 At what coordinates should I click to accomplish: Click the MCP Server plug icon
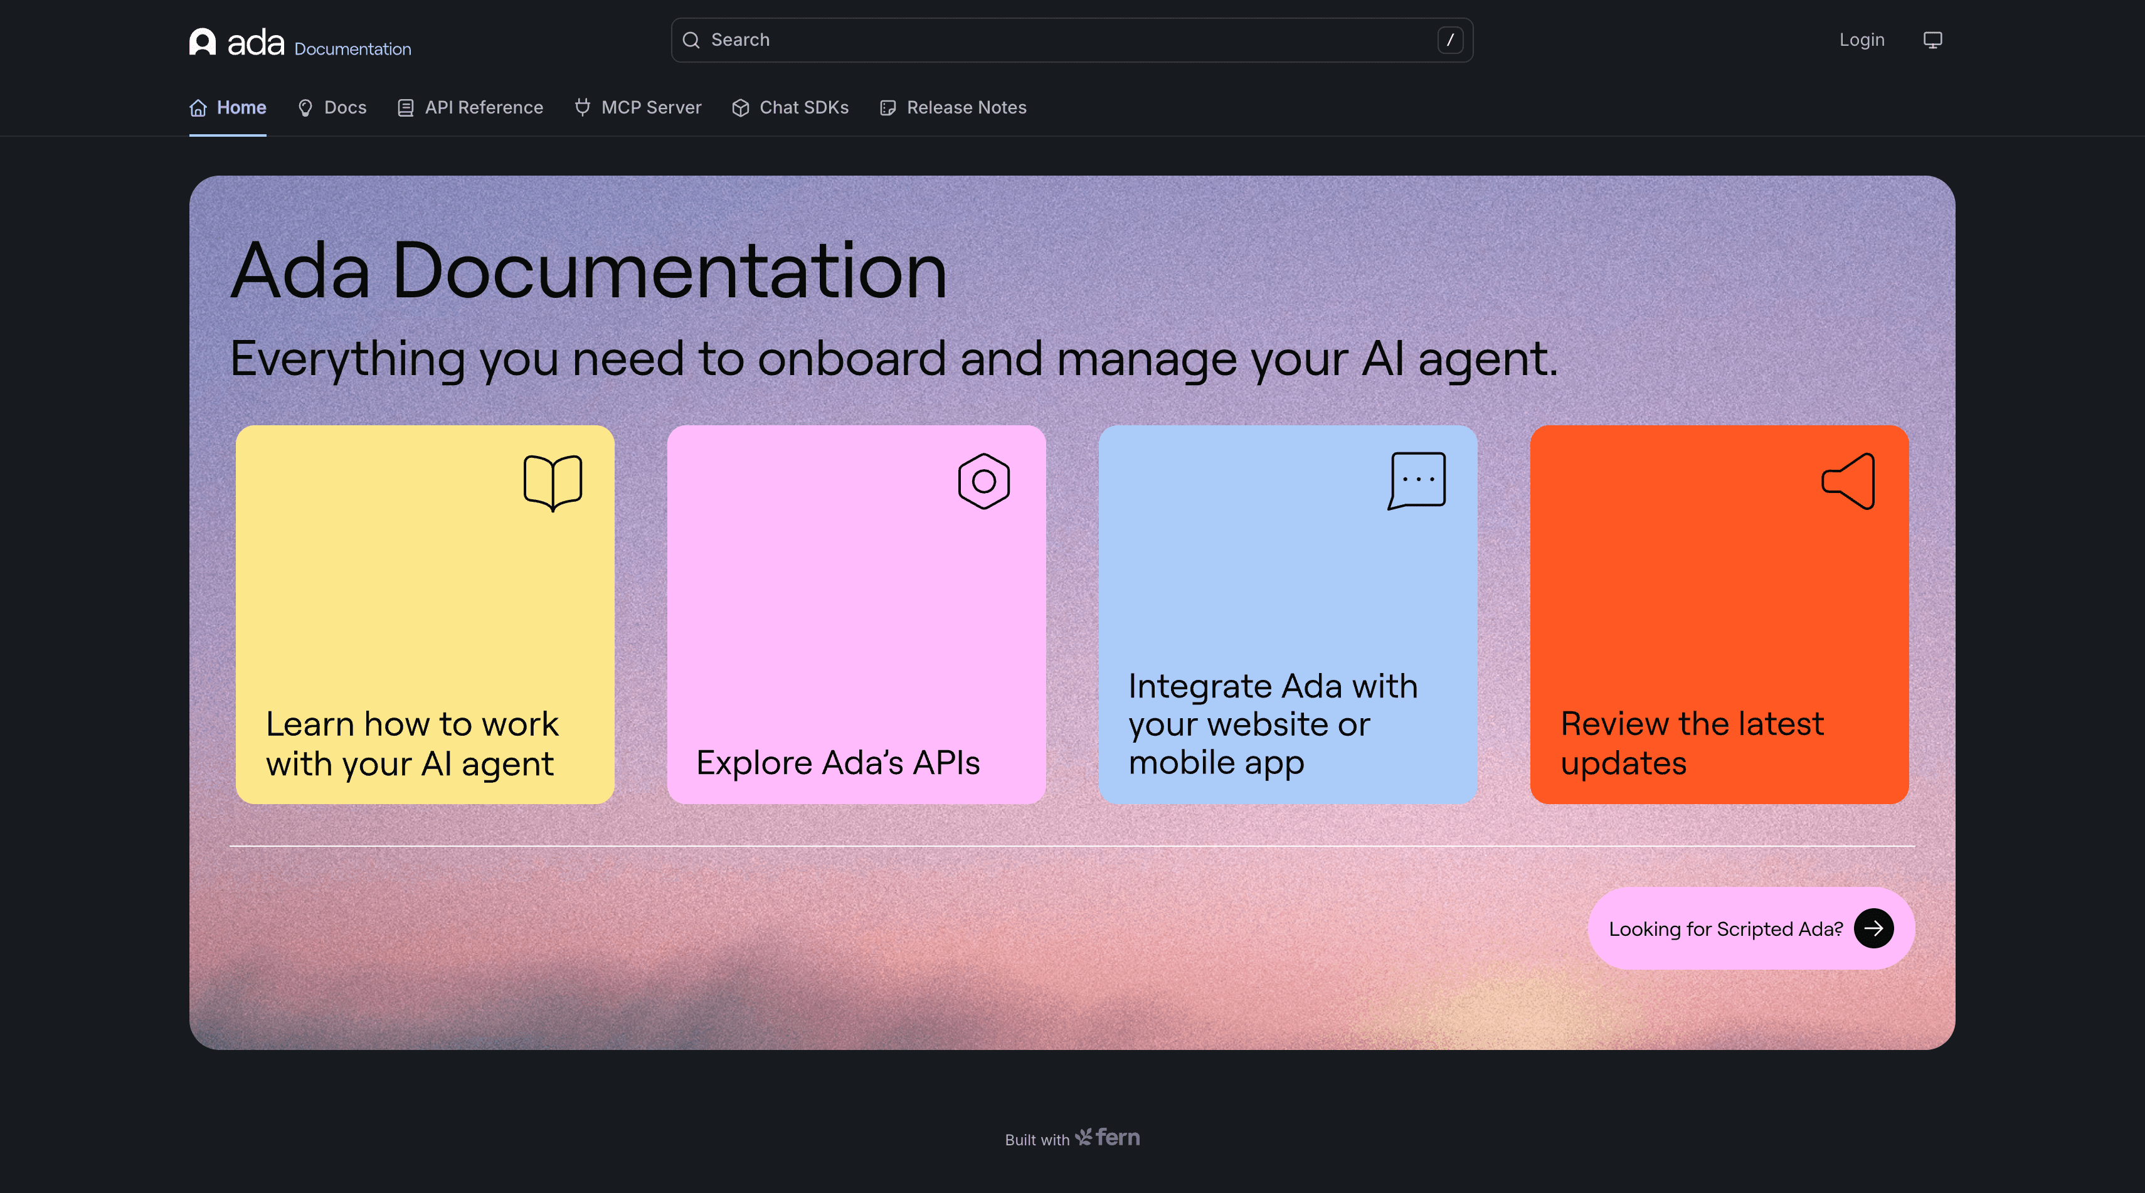click(x=583, y=107)
